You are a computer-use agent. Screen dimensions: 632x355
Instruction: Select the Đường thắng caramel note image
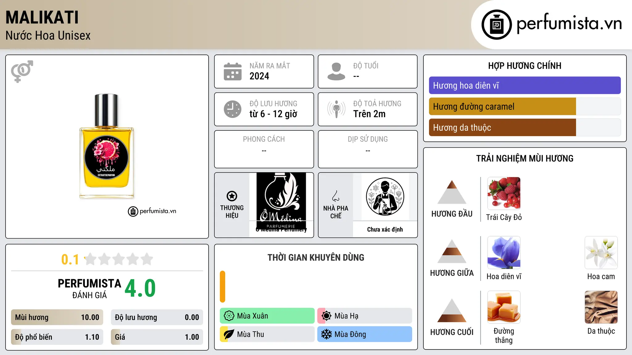[x=504, y=307]
